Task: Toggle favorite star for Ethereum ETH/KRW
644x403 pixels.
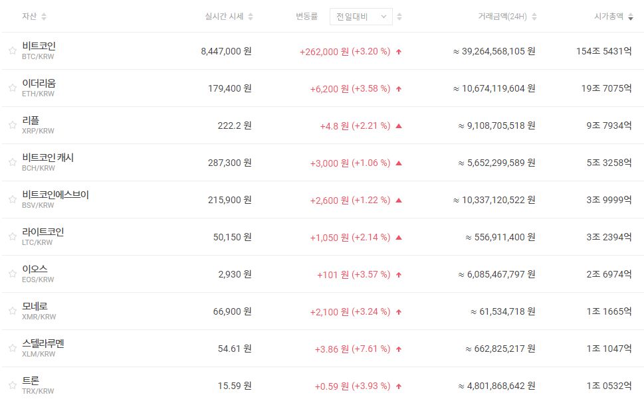Action: [12, 88]
